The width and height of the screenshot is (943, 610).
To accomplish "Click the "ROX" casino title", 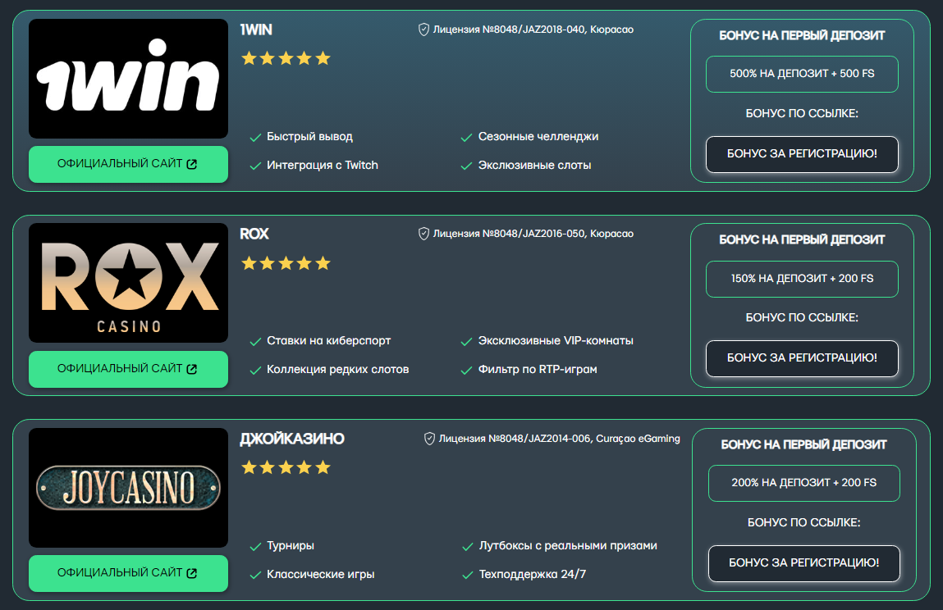I will click(x=254, y=234).
